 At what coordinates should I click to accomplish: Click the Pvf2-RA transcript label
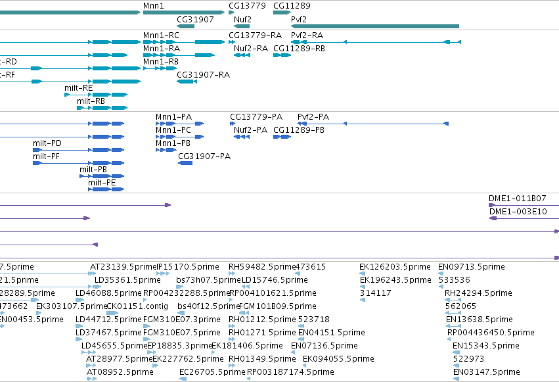point(307,36)
